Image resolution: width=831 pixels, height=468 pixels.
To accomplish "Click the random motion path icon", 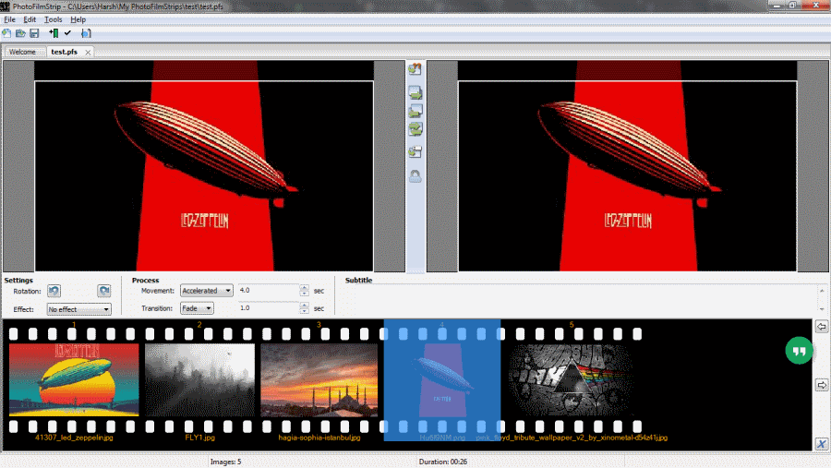I will coord(415,69).
